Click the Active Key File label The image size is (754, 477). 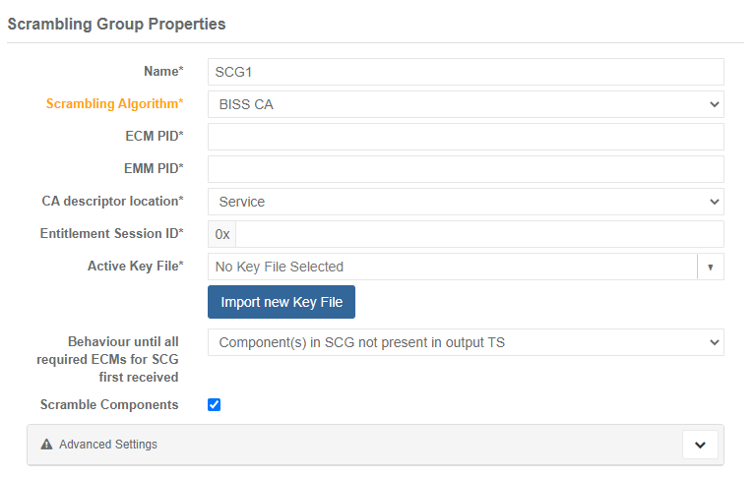click(135, 266)
